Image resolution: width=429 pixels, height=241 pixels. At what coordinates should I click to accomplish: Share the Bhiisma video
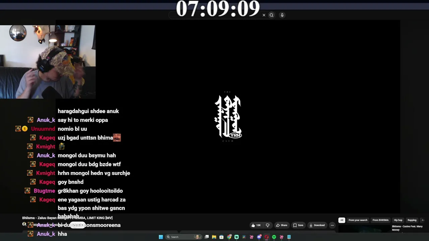coord(282,225)
